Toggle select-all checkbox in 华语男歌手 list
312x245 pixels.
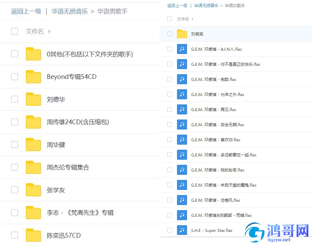[14, 31]
